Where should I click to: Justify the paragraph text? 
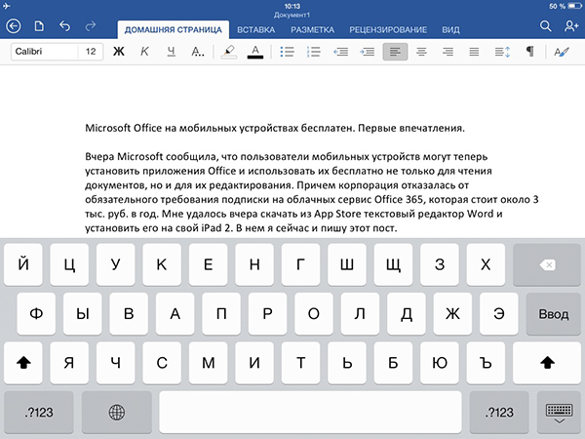click(x=474, y=52)
